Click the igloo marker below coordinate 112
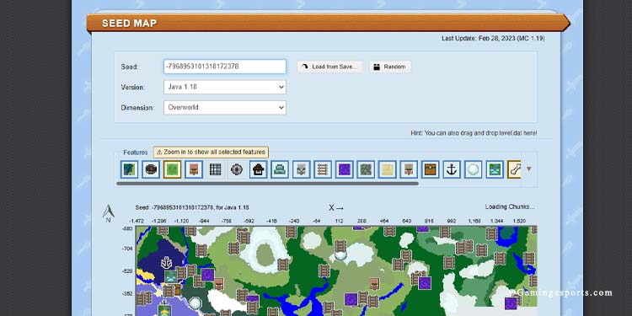Image resolution: width=632 pixels, height=316 pixels. coord(341,254)
